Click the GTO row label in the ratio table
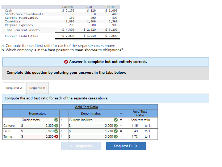222x167 pixels. pos(7,131)
